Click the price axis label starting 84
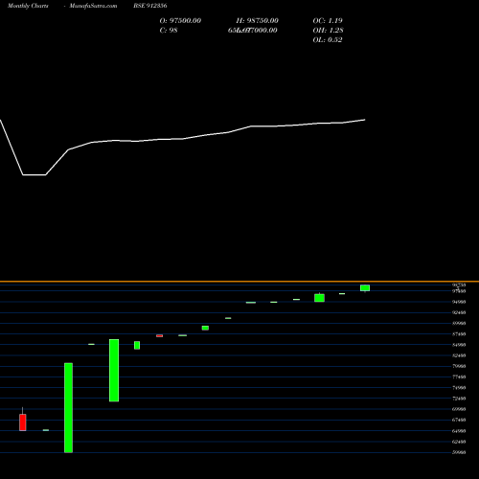Image resolution: width=479 pixels, height=479 pixels. 459,345
